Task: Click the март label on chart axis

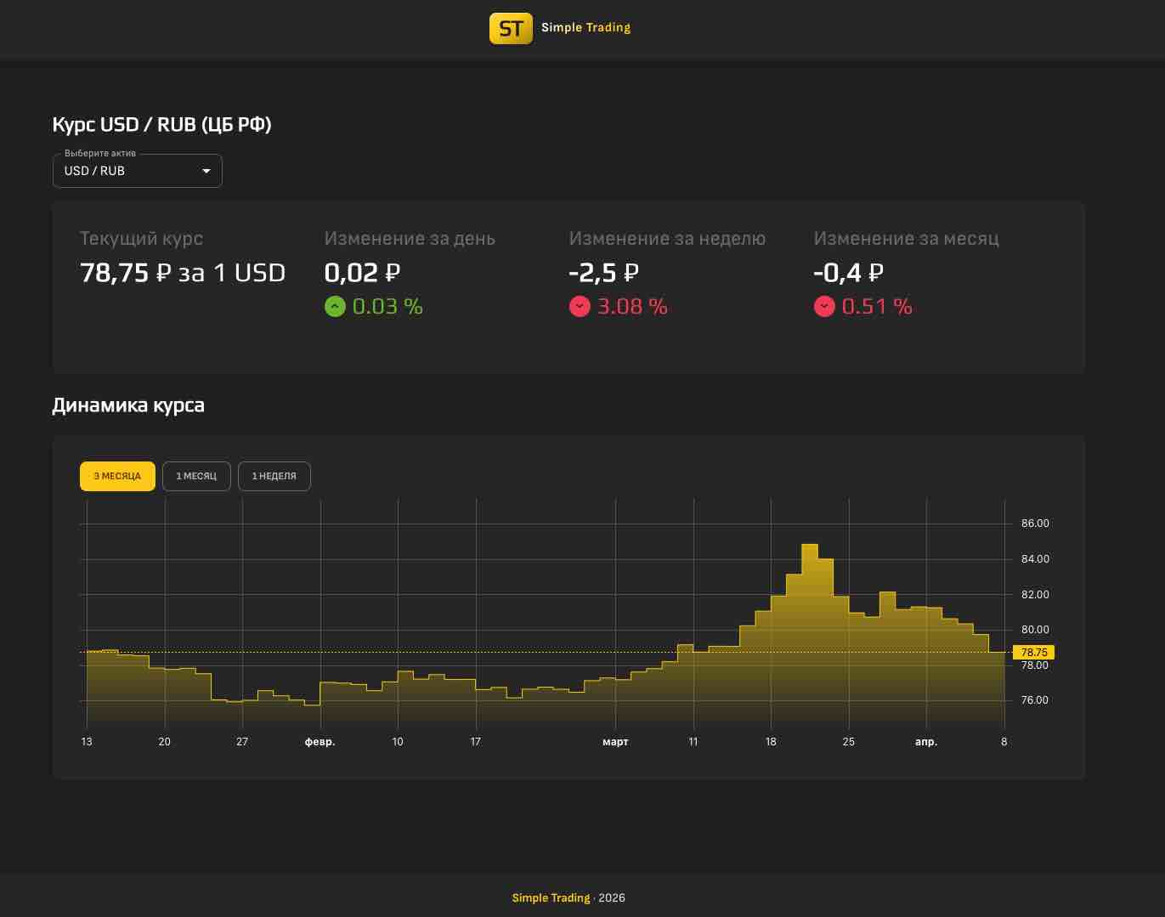Action: [x=615, y=742]
